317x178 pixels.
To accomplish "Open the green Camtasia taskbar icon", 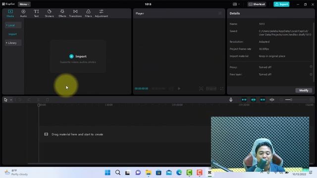I will coord(189,173).
